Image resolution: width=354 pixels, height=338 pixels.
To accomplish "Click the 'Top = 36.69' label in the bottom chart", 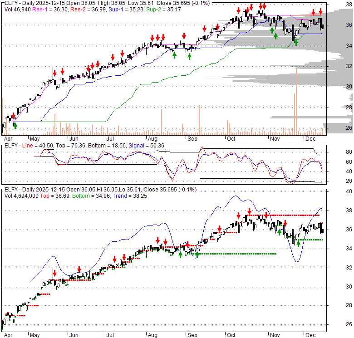I will (54, 196).
